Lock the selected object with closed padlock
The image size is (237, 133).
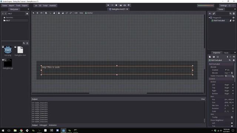click(x=59, y=13)
